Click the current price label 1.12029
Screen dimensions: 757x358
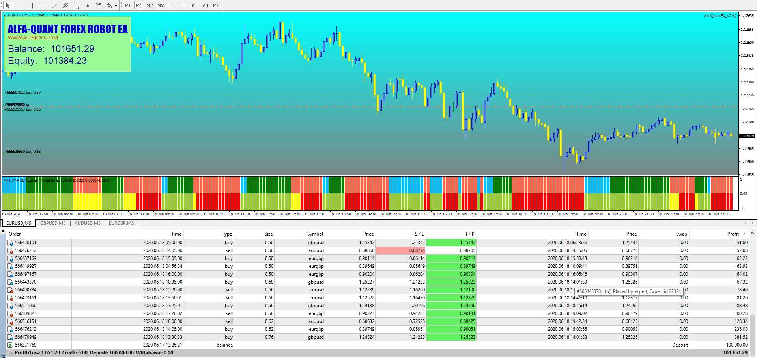tap(747, 136)
